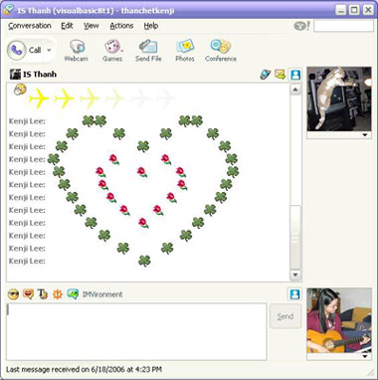Toggle contact display image button
This screenshot has height=380, width=378.
295,75
